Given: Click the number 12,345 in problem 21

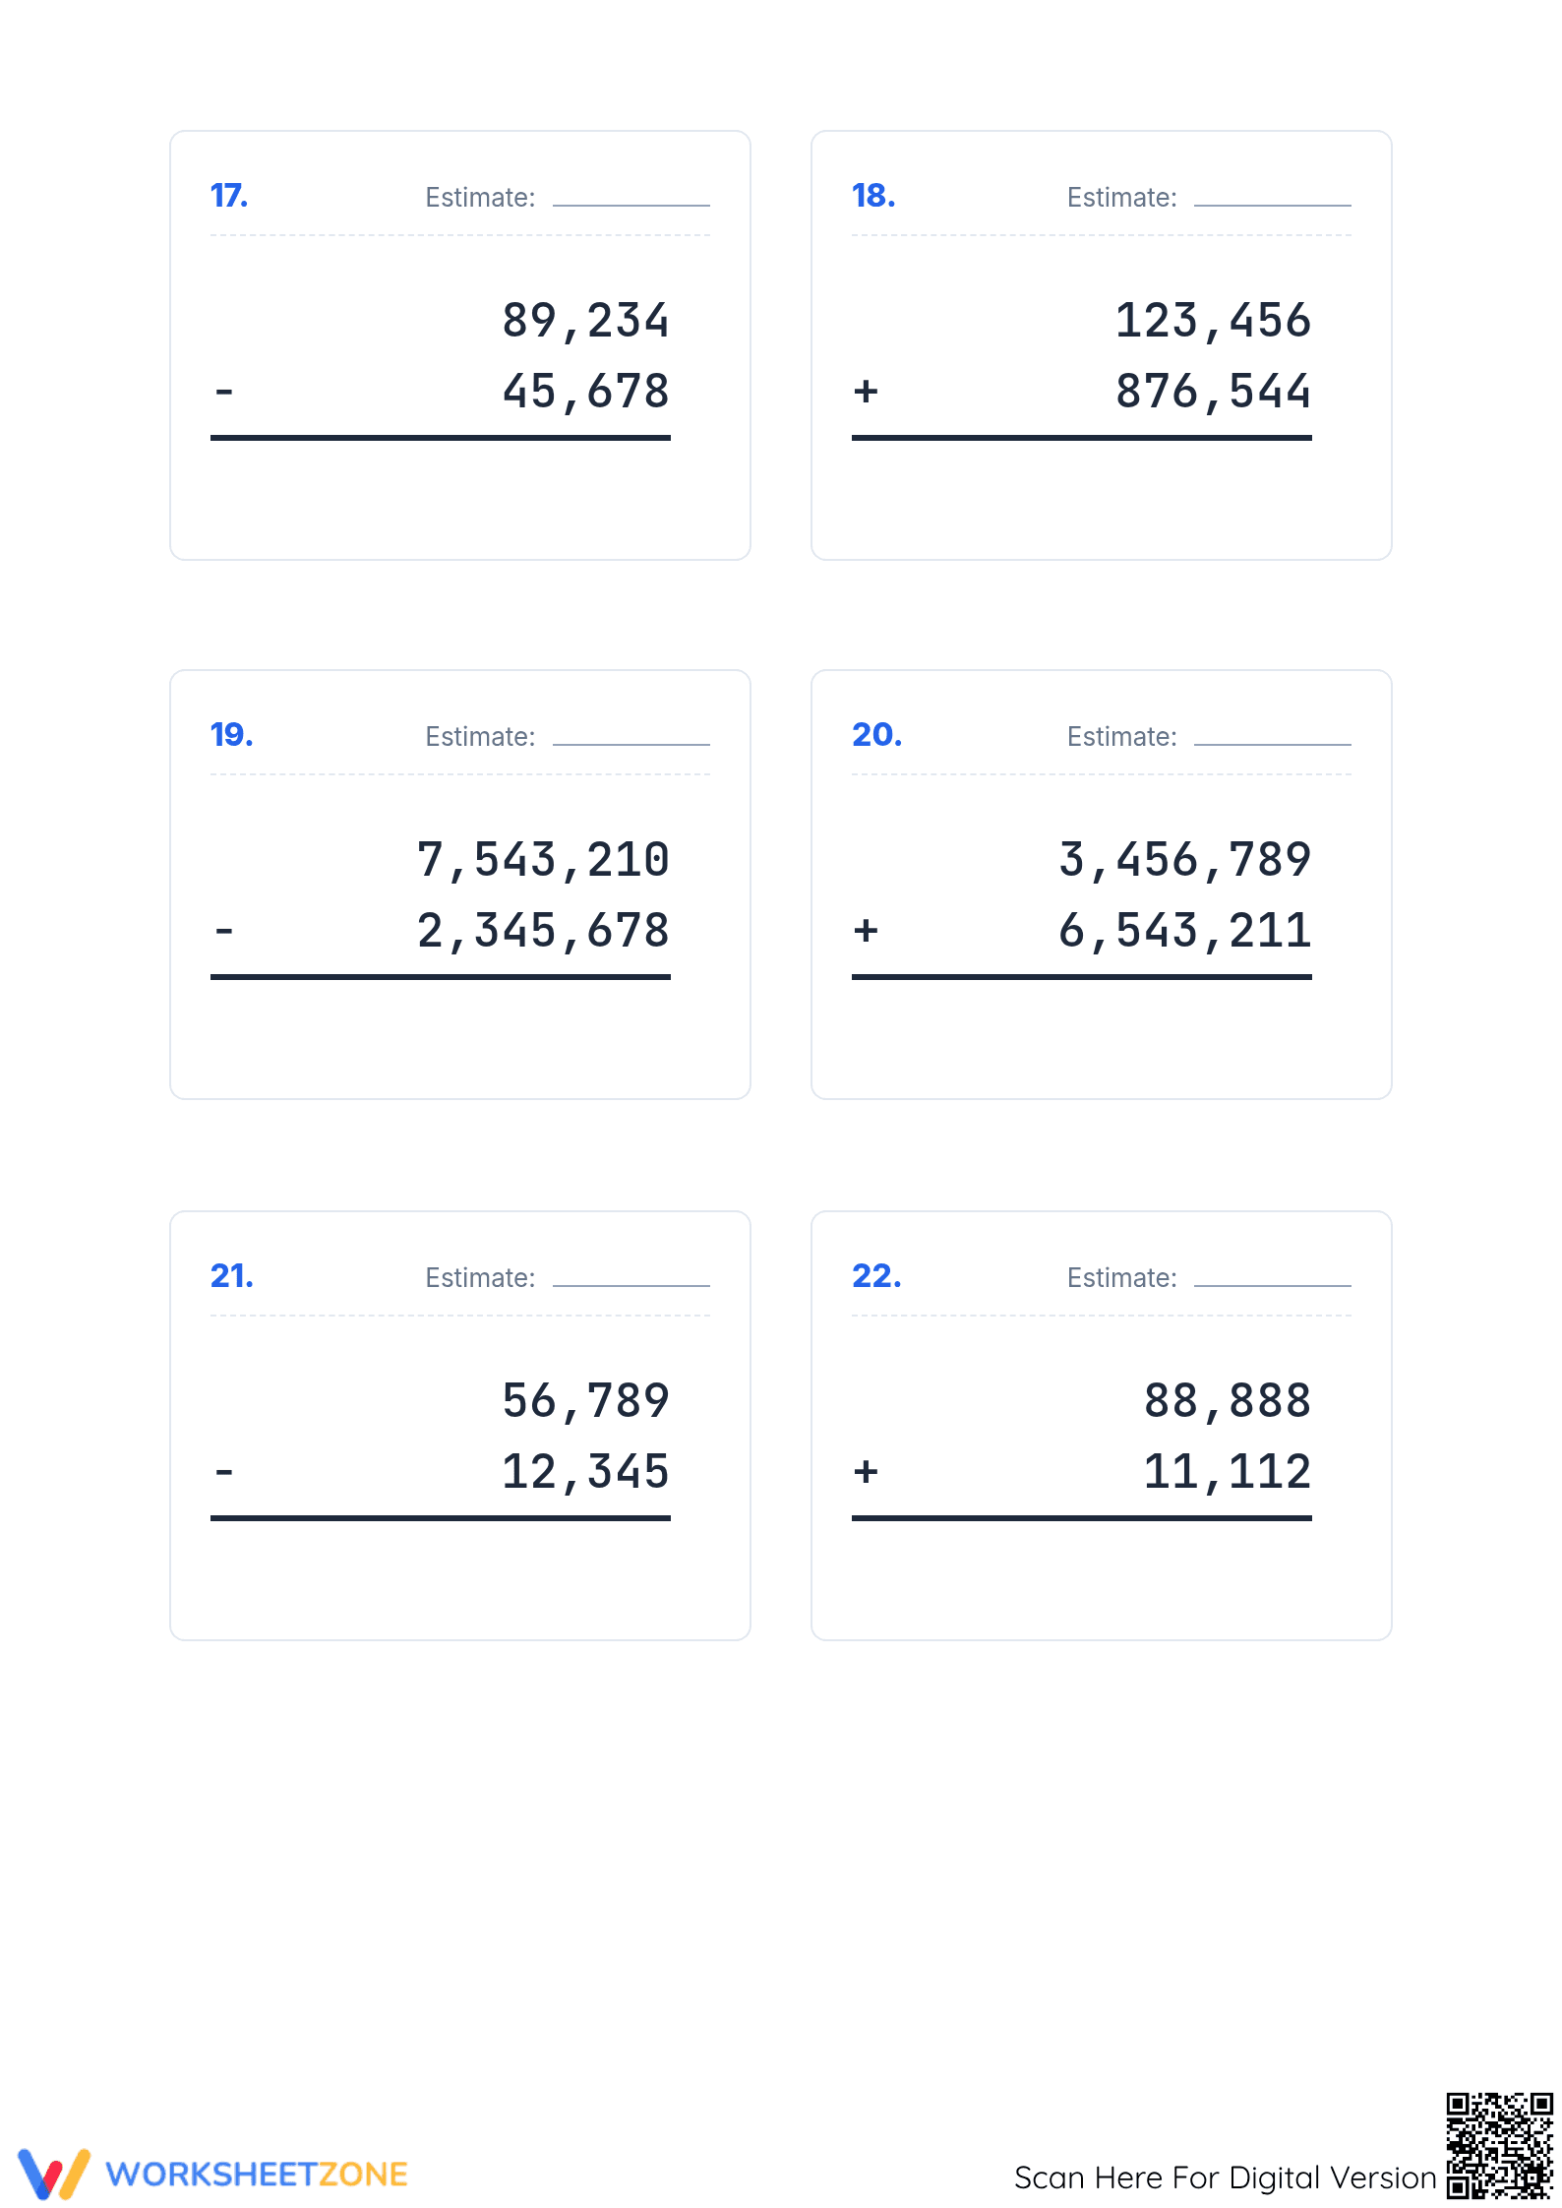Looking at the screenshot, I should [586, 1472].
